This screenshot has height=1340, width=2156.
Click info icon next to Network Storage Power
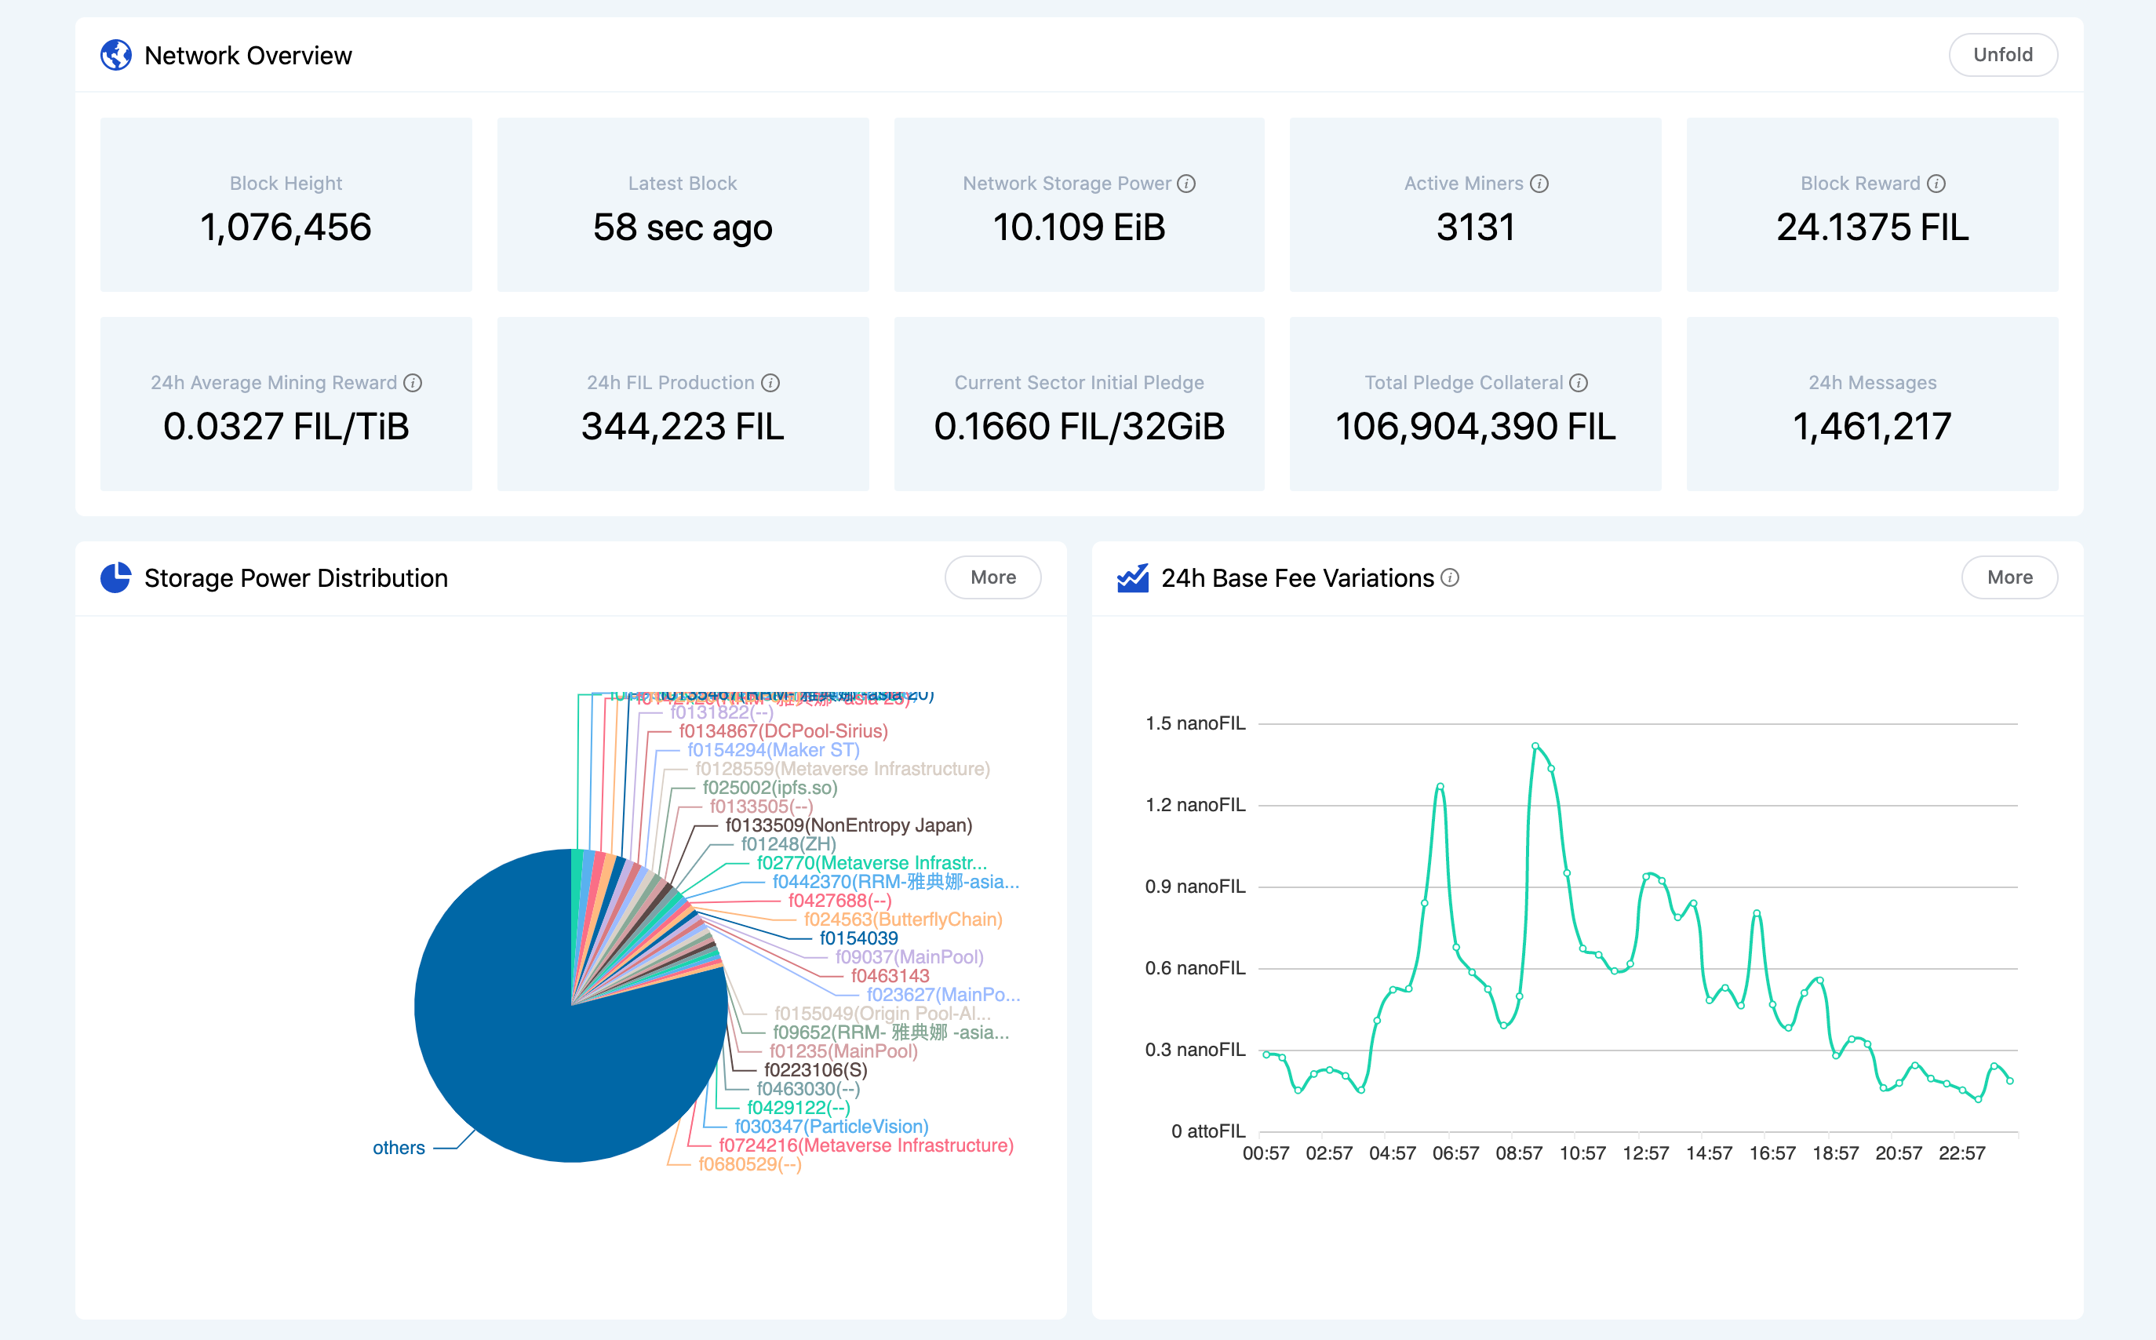pyautogui.click(x=1186, y=184)
